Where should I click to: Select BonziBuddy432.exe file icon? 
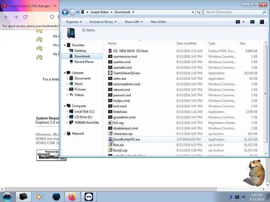(x=110, y=139)
